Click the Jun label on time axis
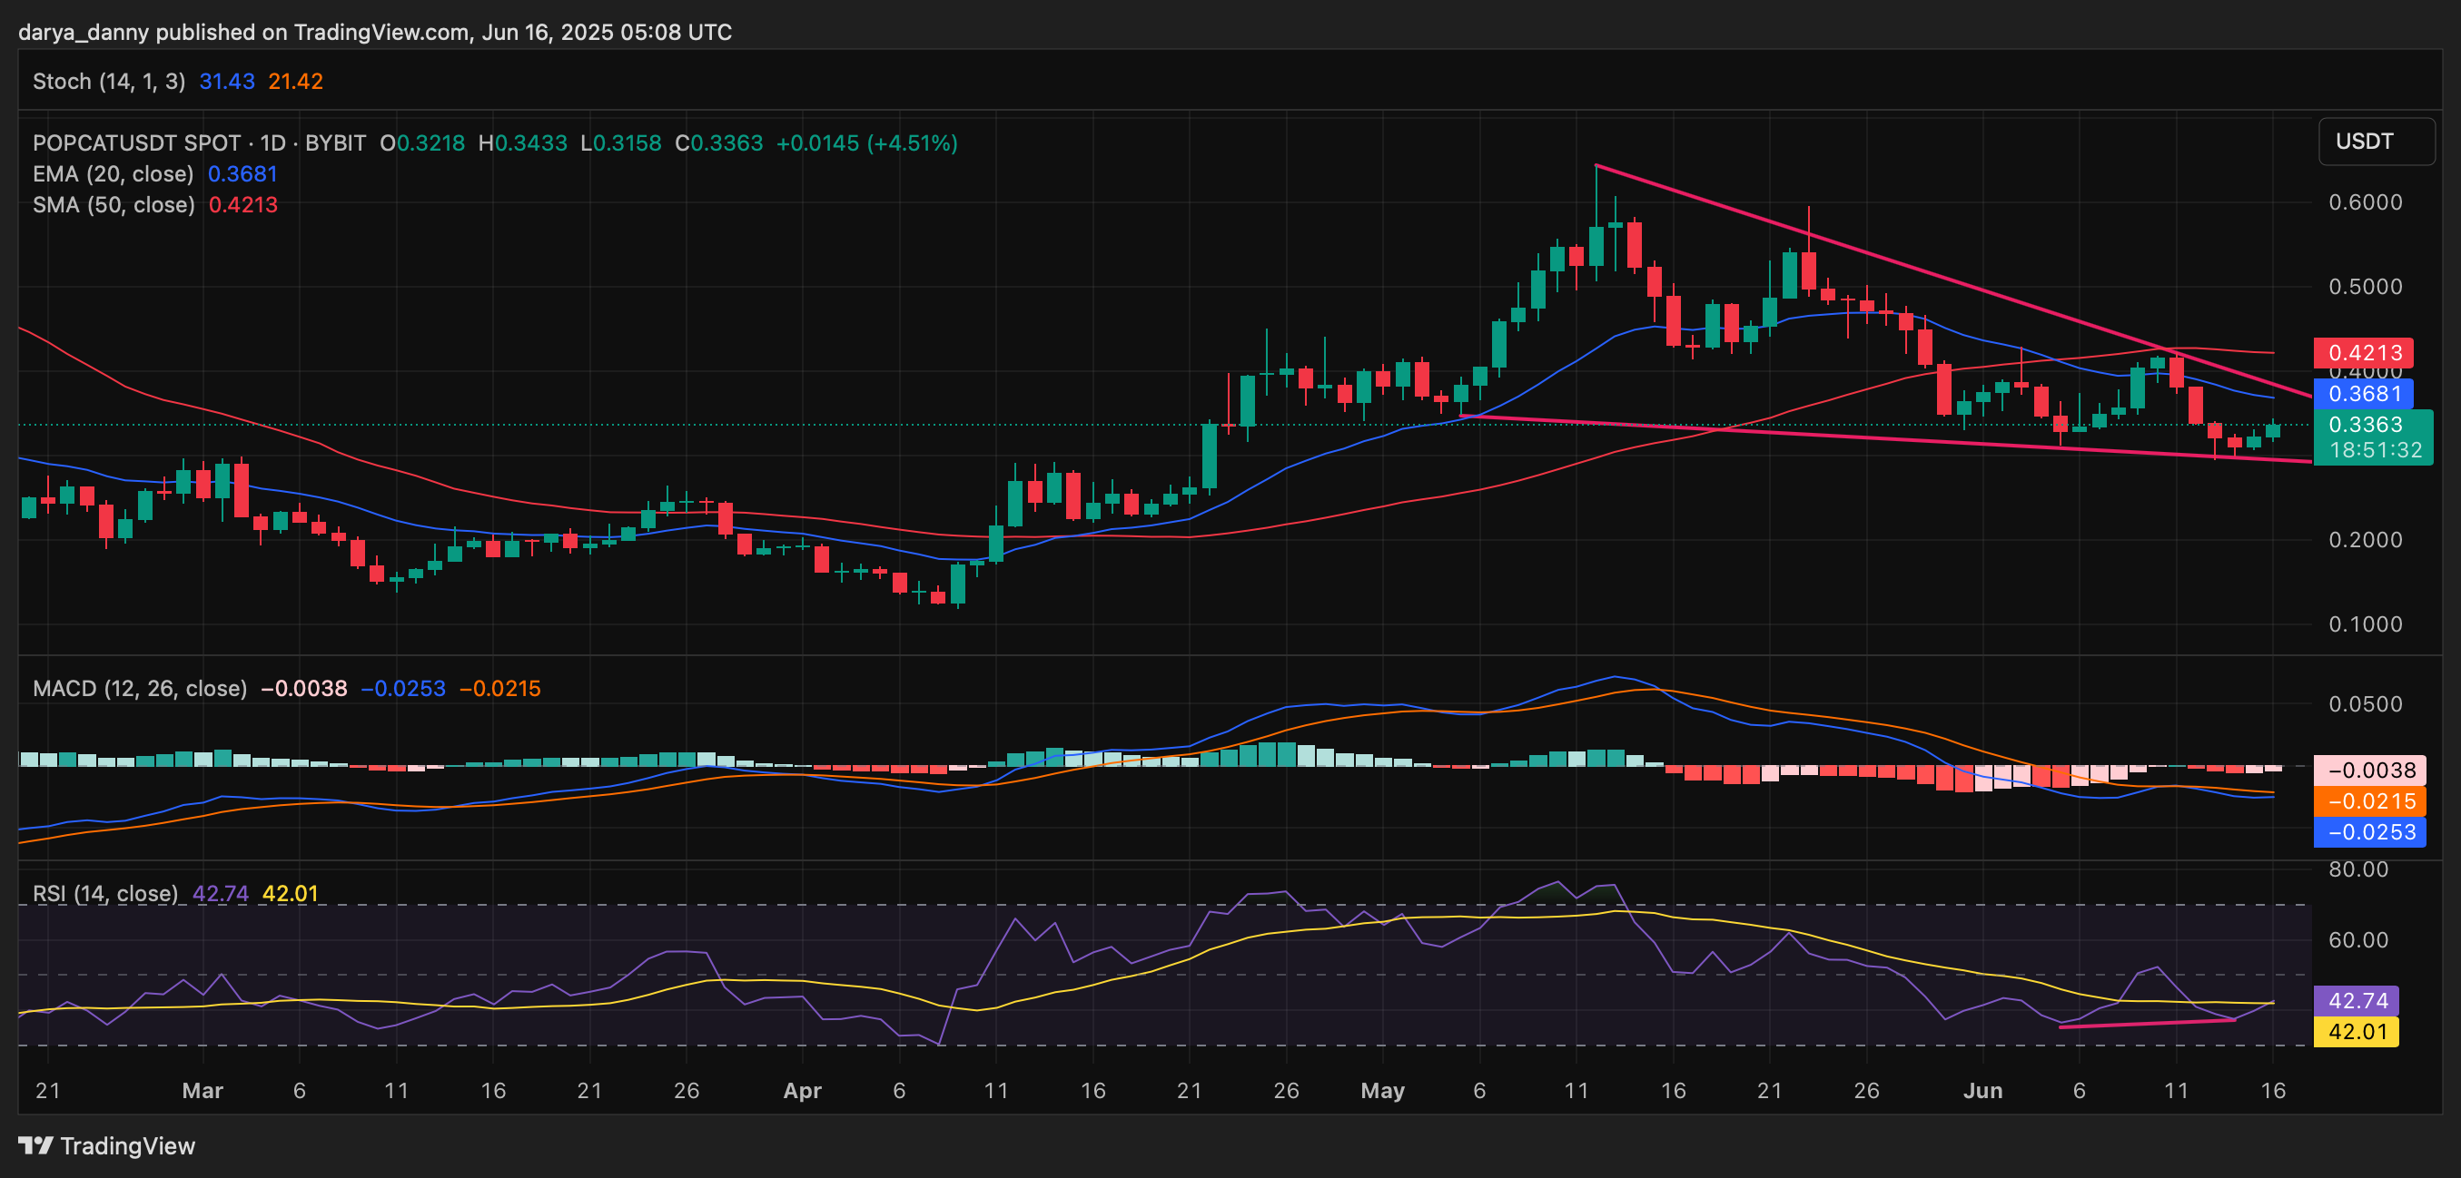Image resolution: width=2461 pixels, height=1178 pixels. [x=1982, y=1090]
